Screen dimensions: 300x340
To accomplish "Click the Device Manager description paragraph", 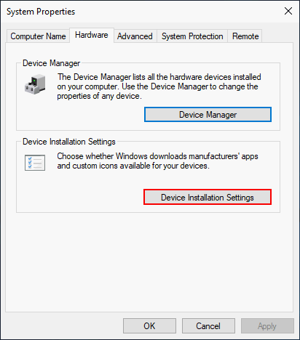I will click(x=159, y=86).
